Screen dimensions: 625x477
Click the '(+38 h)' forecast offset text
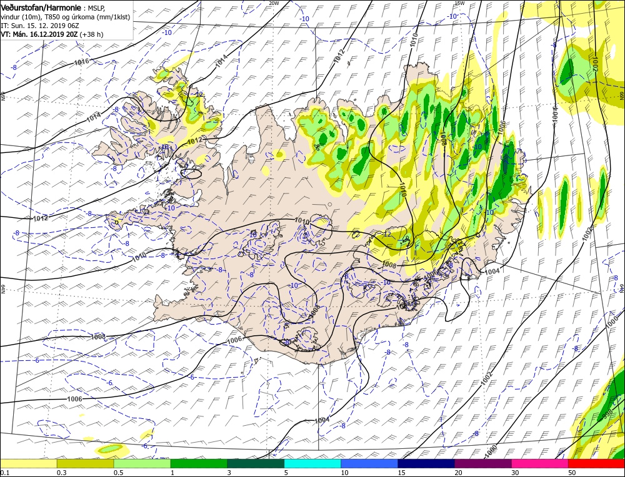[x=91, y=34]
